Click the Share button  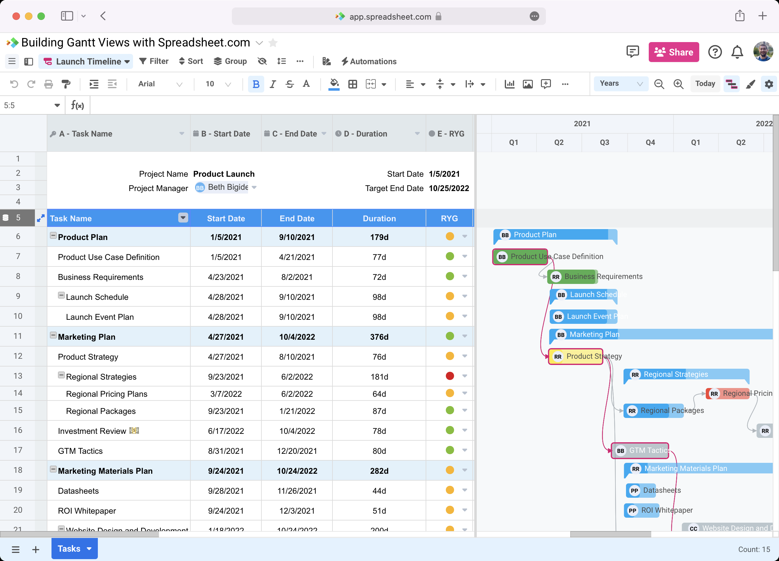coord(673,51)
